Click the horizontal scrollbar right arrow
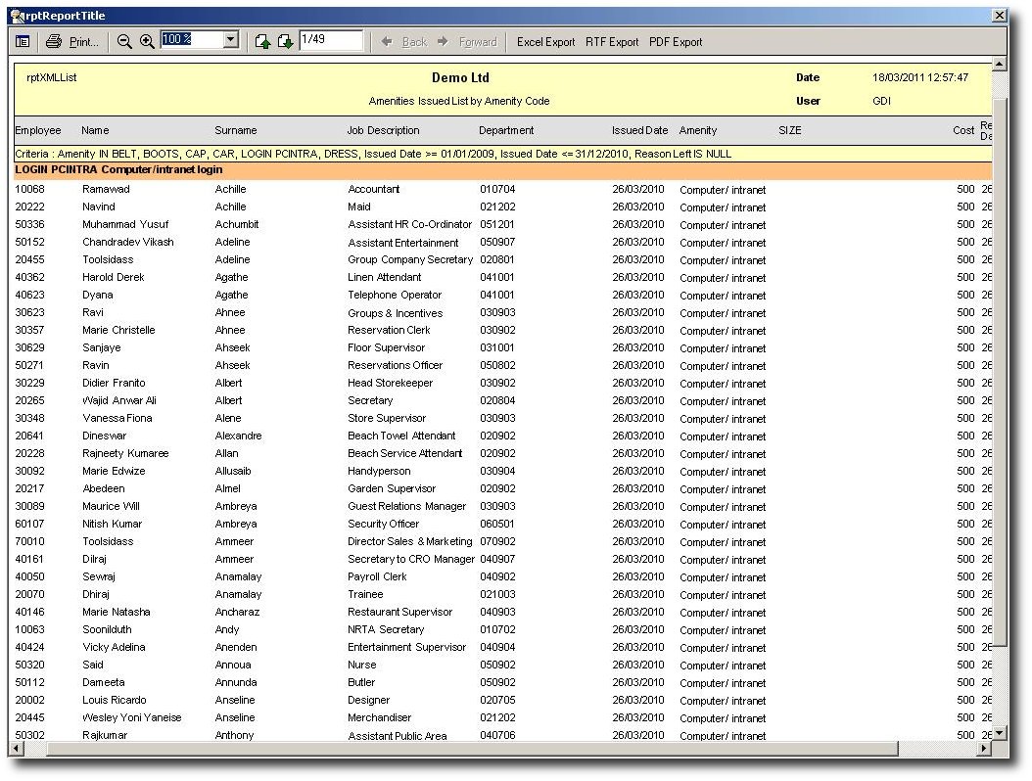 pos(984,749)
